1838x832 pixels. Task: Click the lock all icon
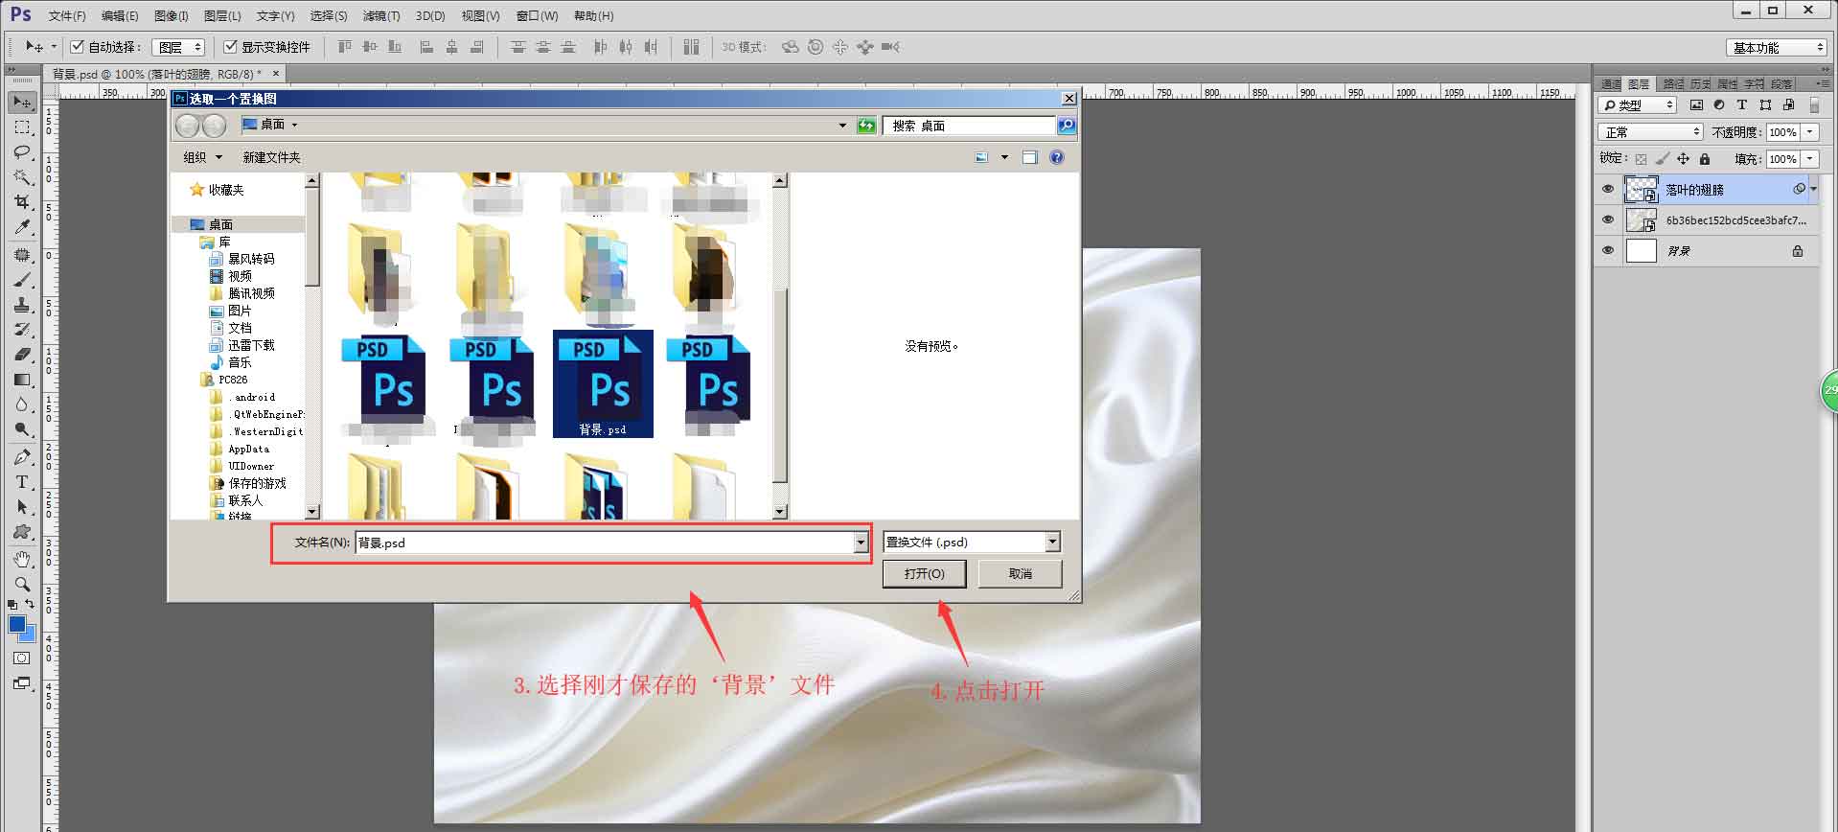[x=1705, y=159]
